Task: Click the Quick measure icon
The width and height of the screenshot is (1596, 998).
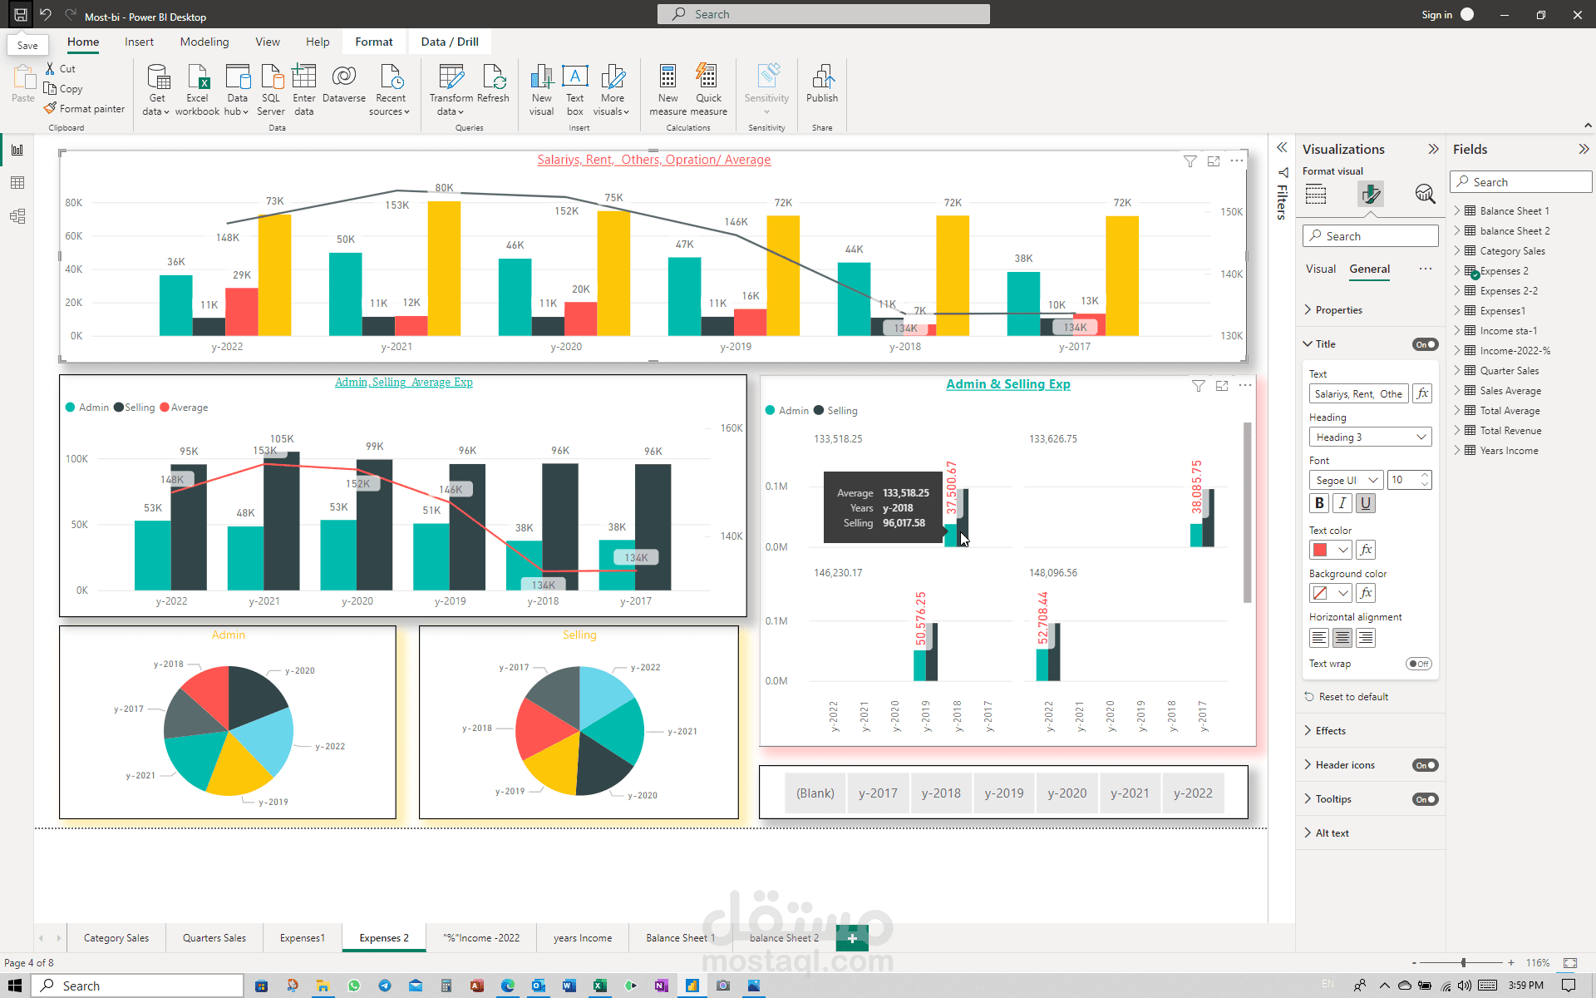Action: [707, 77]
